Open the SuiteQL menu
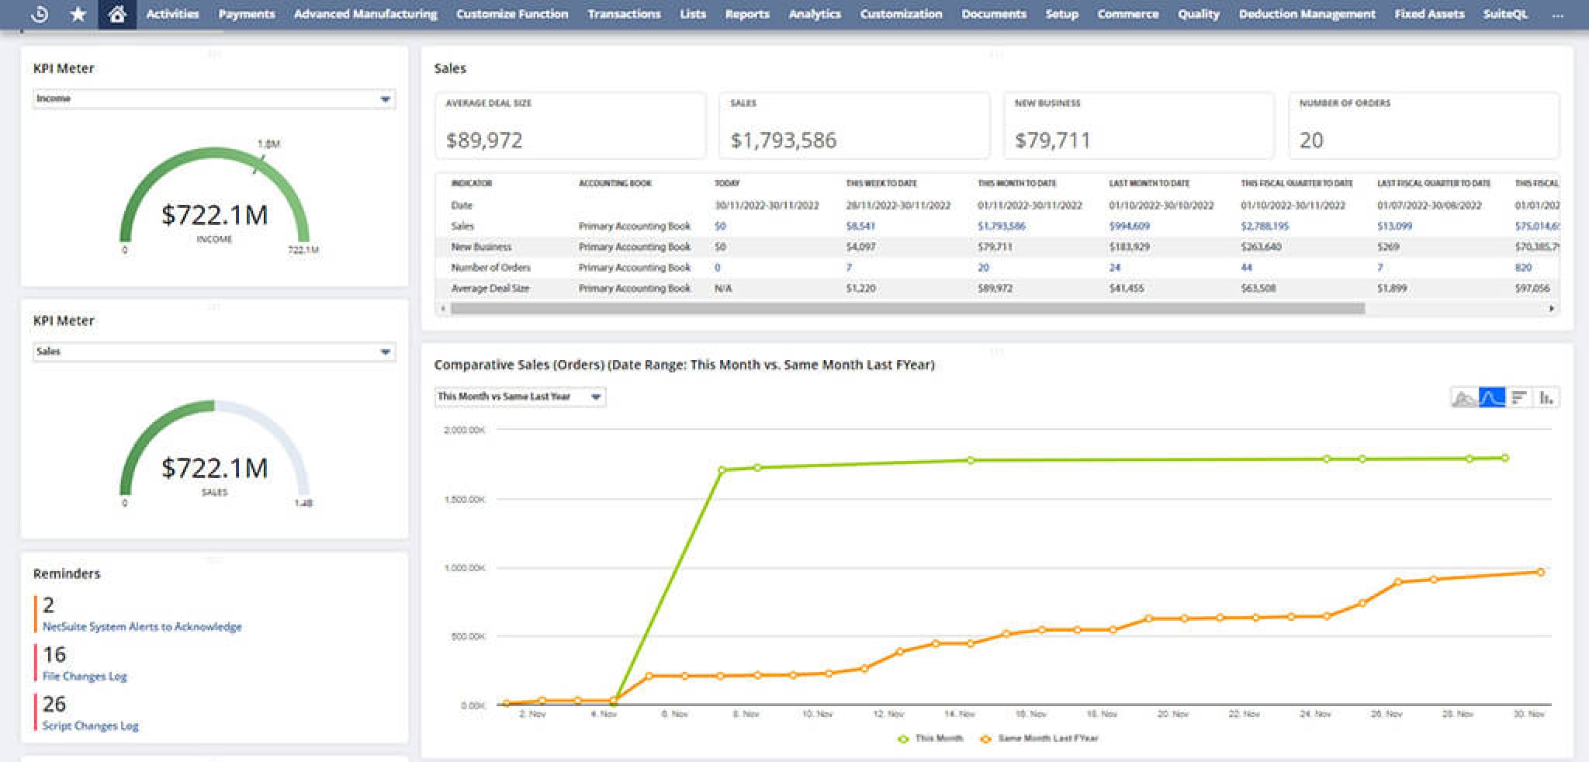1589x762 pixels. (1505, 14)
